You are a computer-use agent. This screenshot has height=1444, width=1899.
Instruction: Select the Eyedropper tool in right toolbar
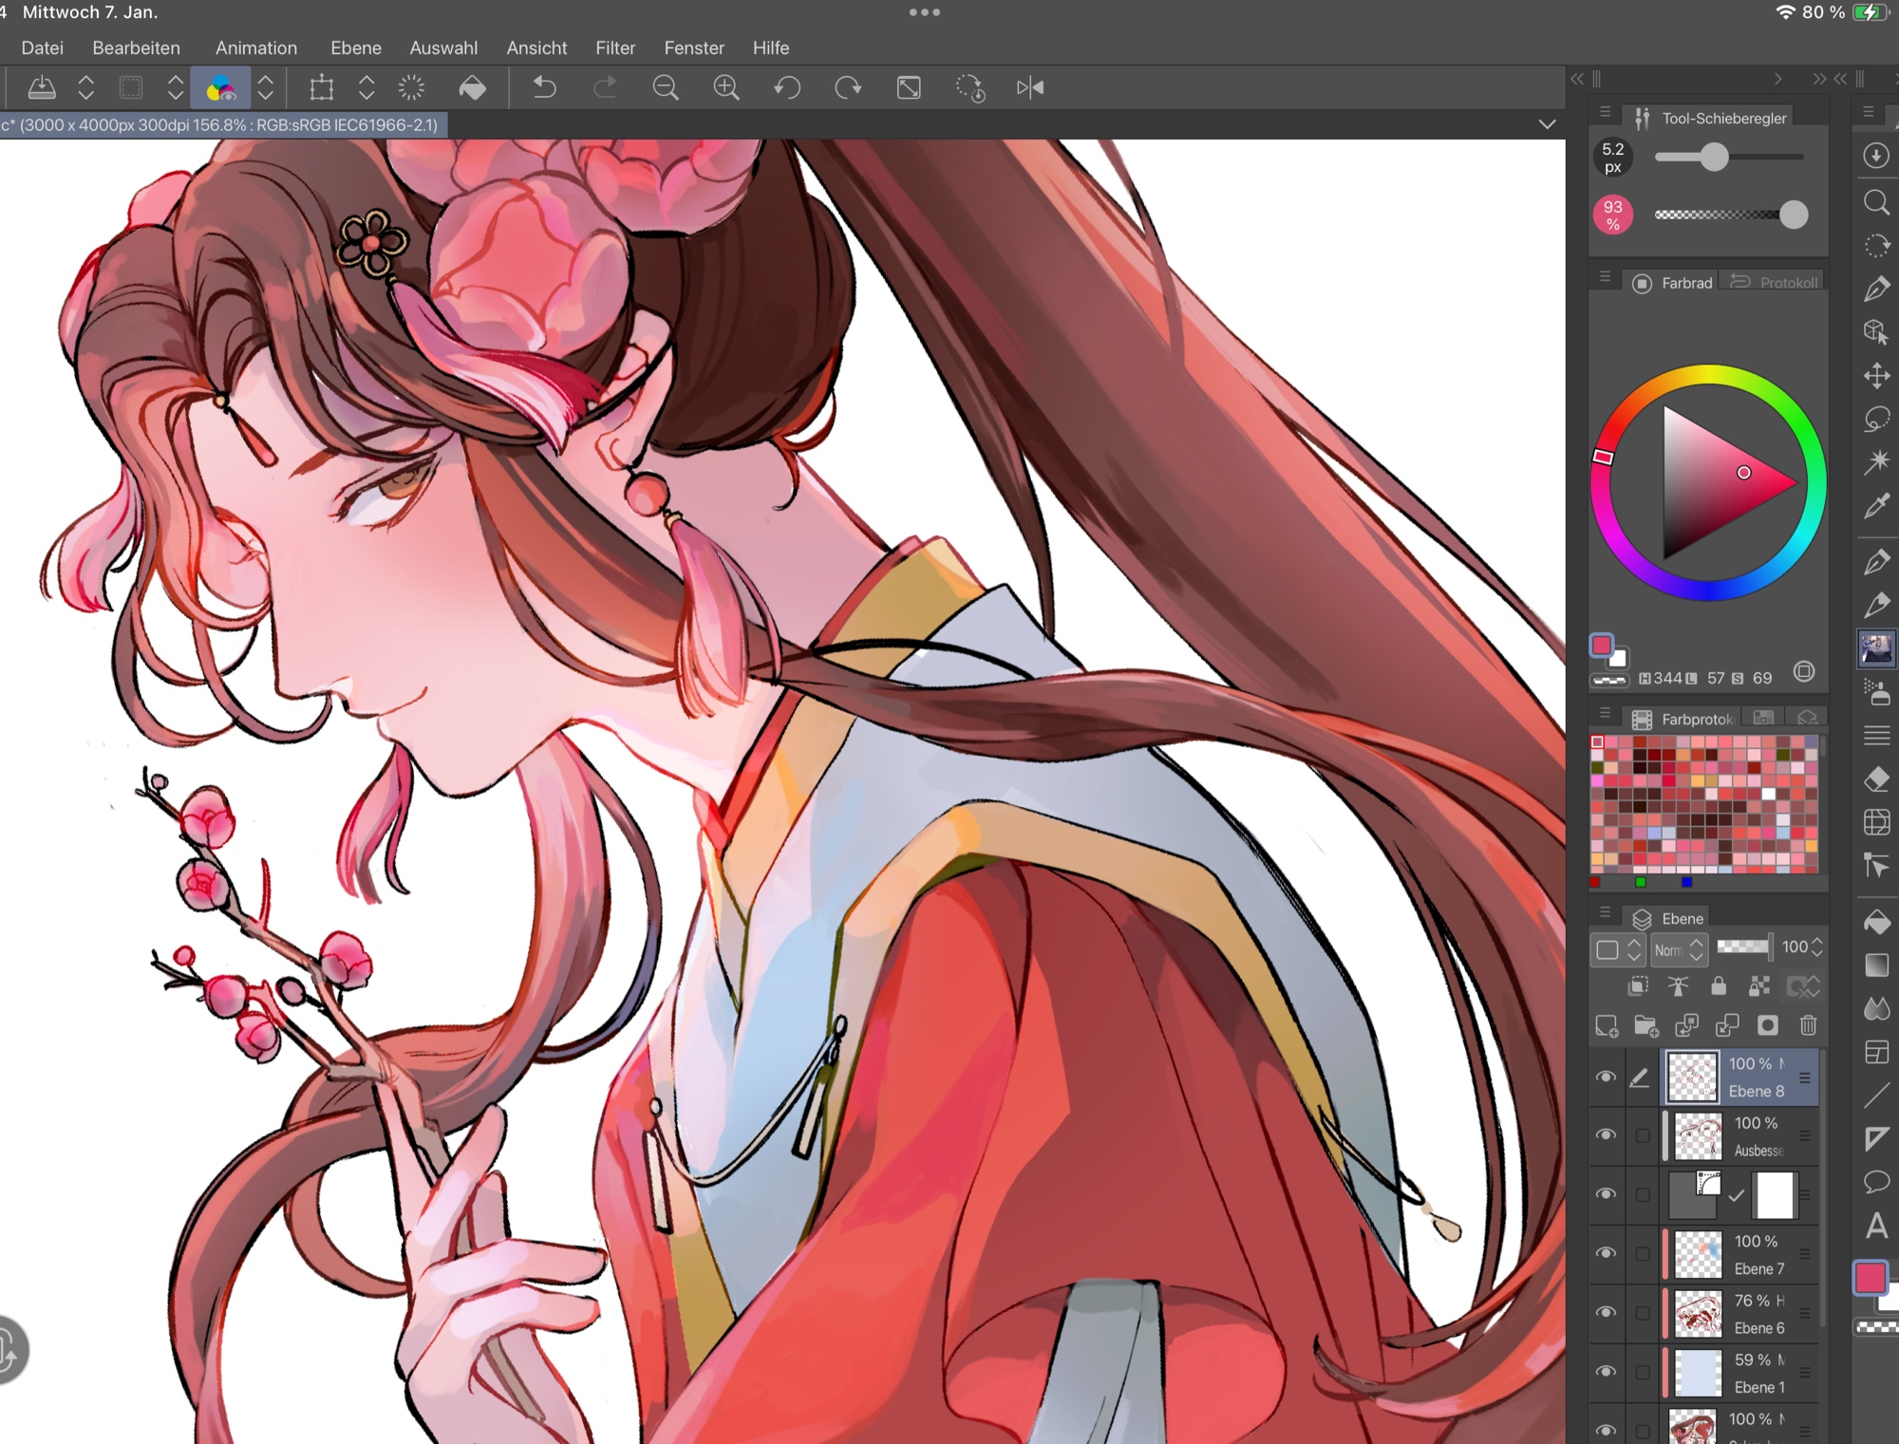pyautogui.click(x=1876, y=506)
